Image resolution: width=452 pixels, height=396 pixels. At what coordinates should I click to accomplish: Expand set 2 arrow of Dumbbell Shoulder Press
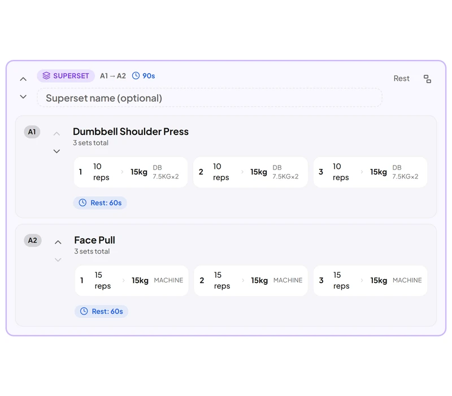[x=242, y=172]
